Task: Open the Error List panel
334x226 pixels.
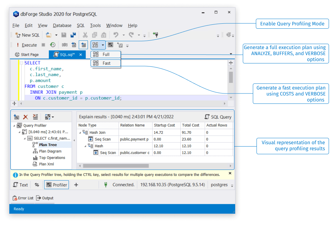Action: coord(23,198)
